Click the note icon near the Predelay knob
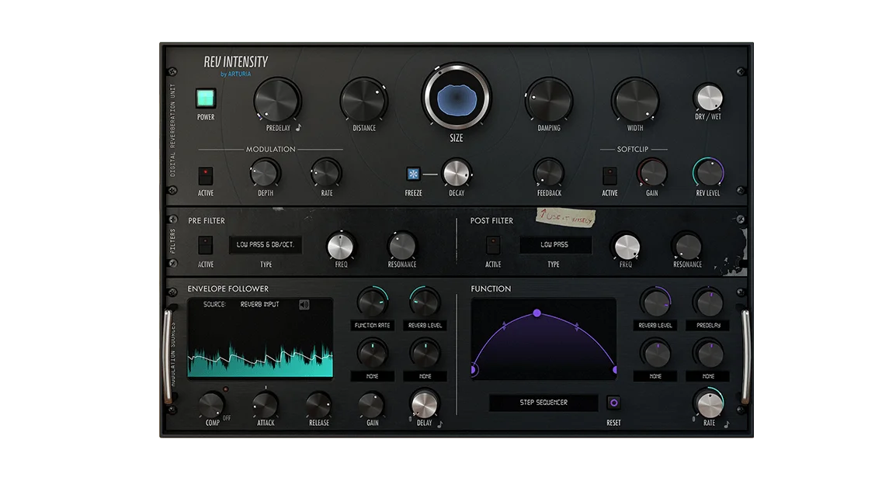Viewport: 896px width, 477px height. point(300,128)
